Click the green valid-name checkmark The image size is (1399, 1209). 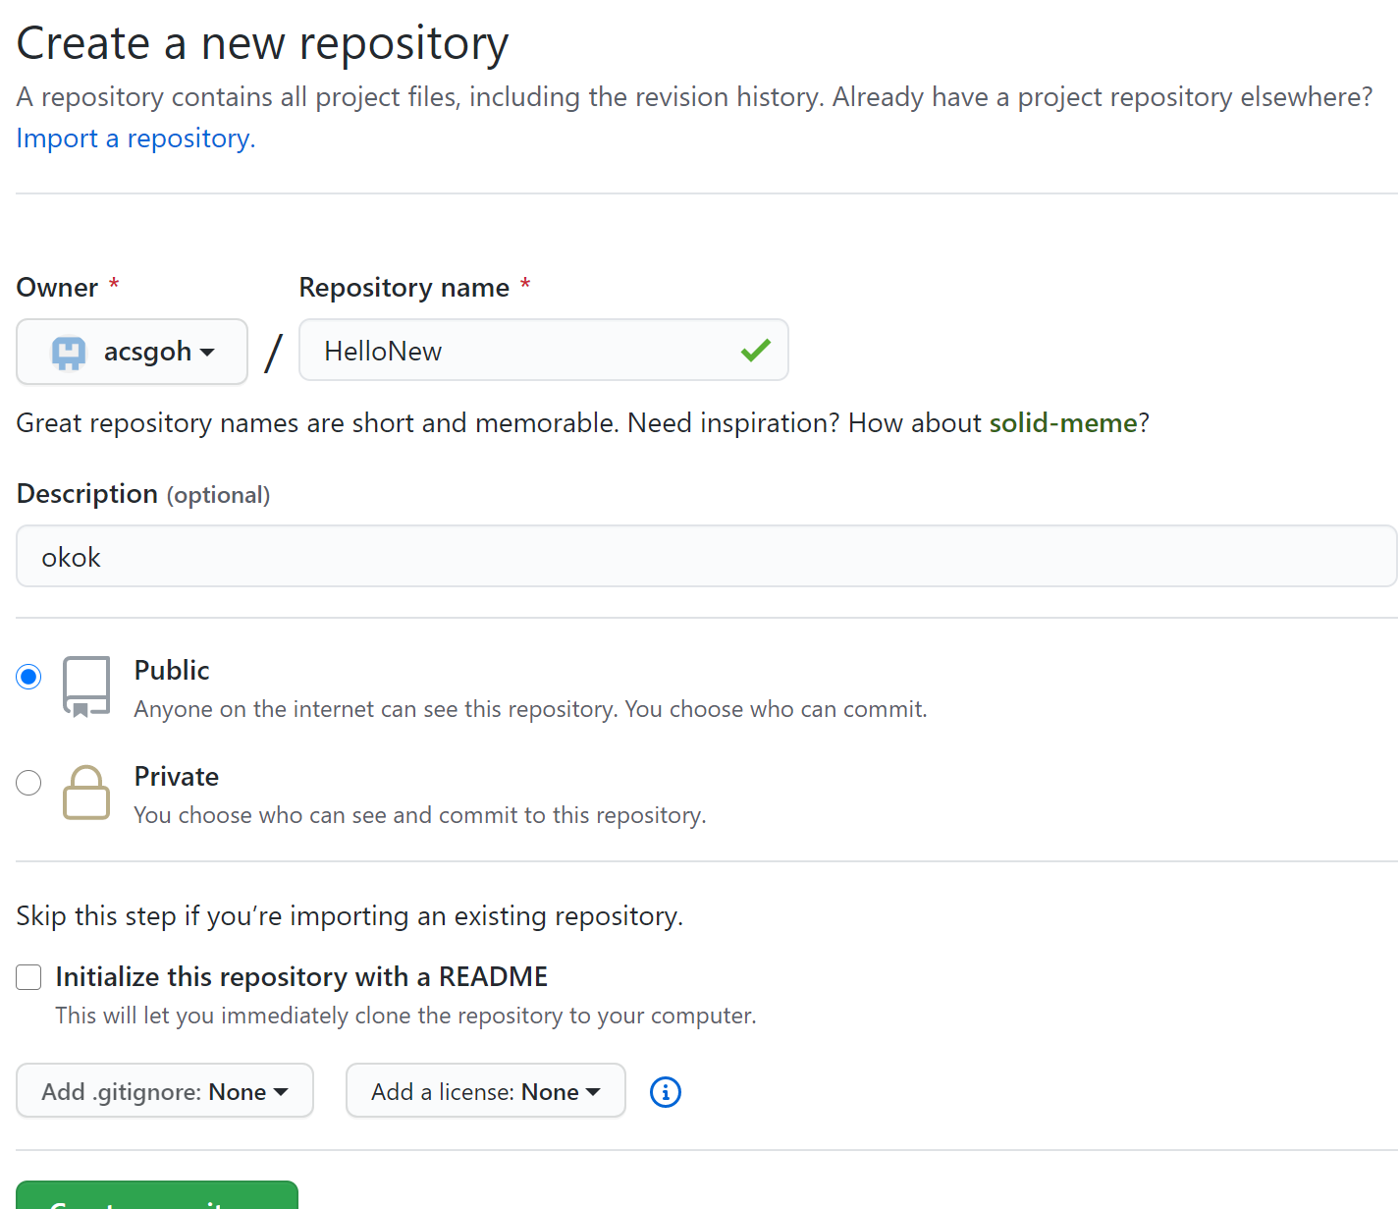coord(755,350)
